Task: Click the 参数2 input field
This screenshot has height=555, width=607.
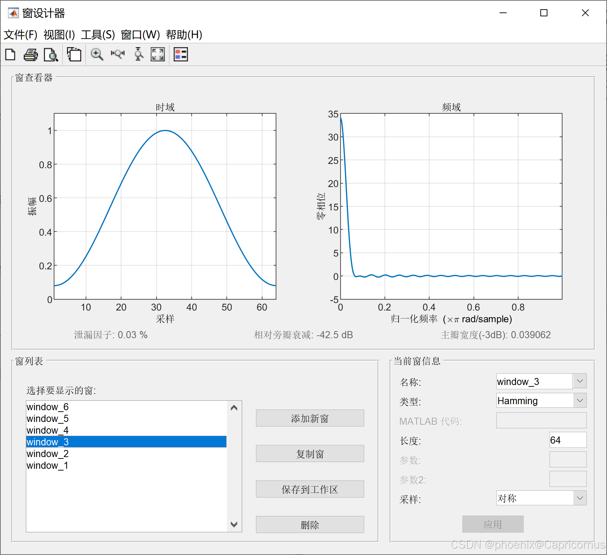Action: 568,479
